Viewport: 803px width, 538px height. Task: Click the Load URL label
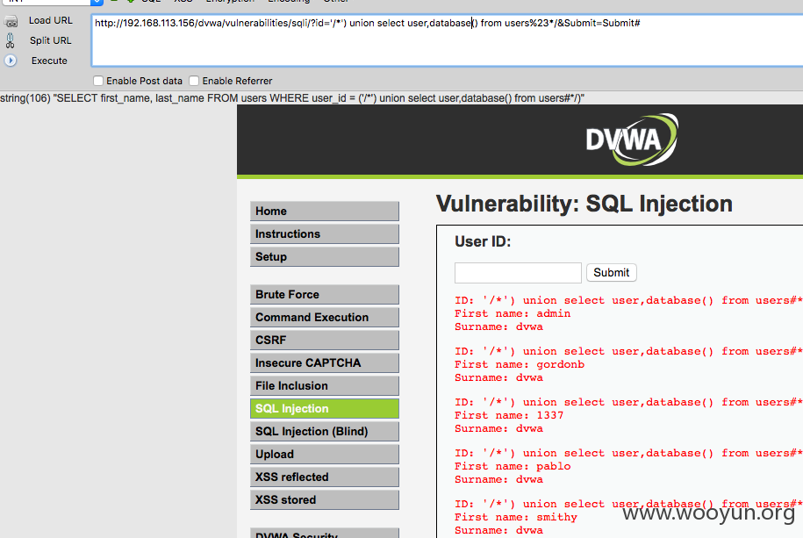click(x=51, y=20)
